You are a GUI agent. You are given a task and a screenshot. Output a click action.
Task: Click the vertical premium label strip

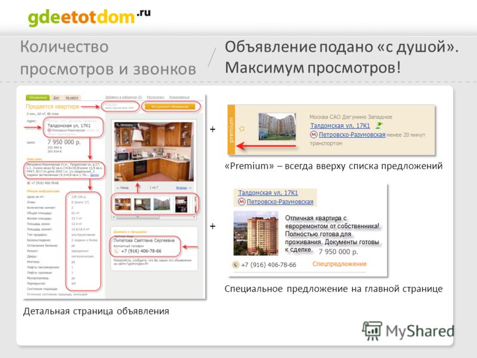(231, 130)
